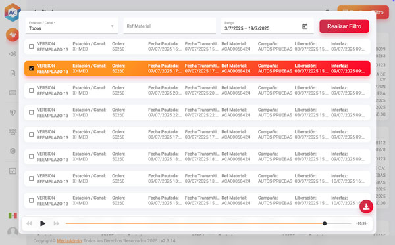Check the row pautada 08/07/2025 17
This screenshot has height=245, width=395.
[31, 135]
